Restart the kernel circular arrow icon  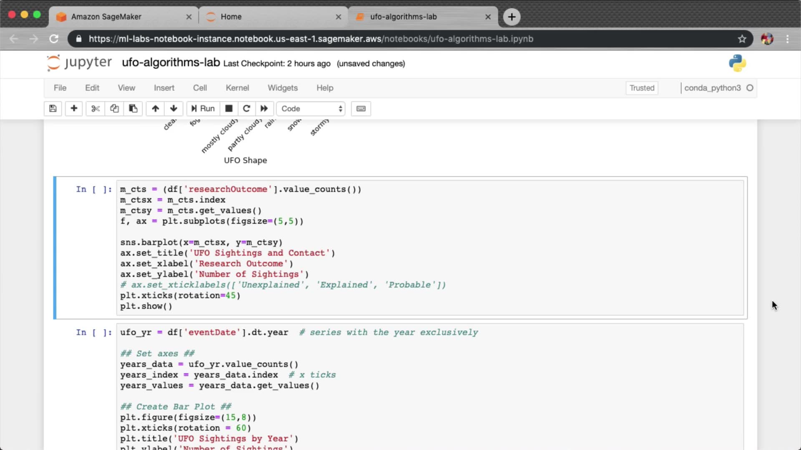[x=247, y=109]
